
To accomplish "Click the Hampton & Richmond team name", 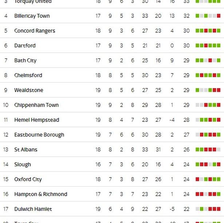I will click(x=40, y=194).
